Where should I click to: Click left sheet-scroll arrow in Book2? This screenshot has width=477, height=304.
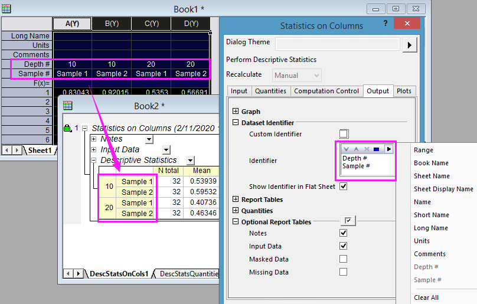click(68, 273)
